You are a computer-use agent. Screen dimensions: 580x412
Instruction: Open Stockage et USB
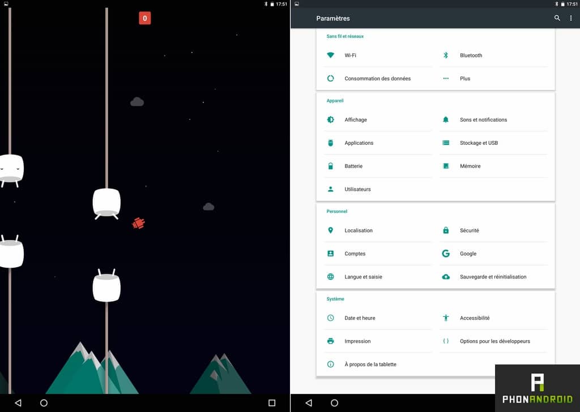[x=493, y=143]
